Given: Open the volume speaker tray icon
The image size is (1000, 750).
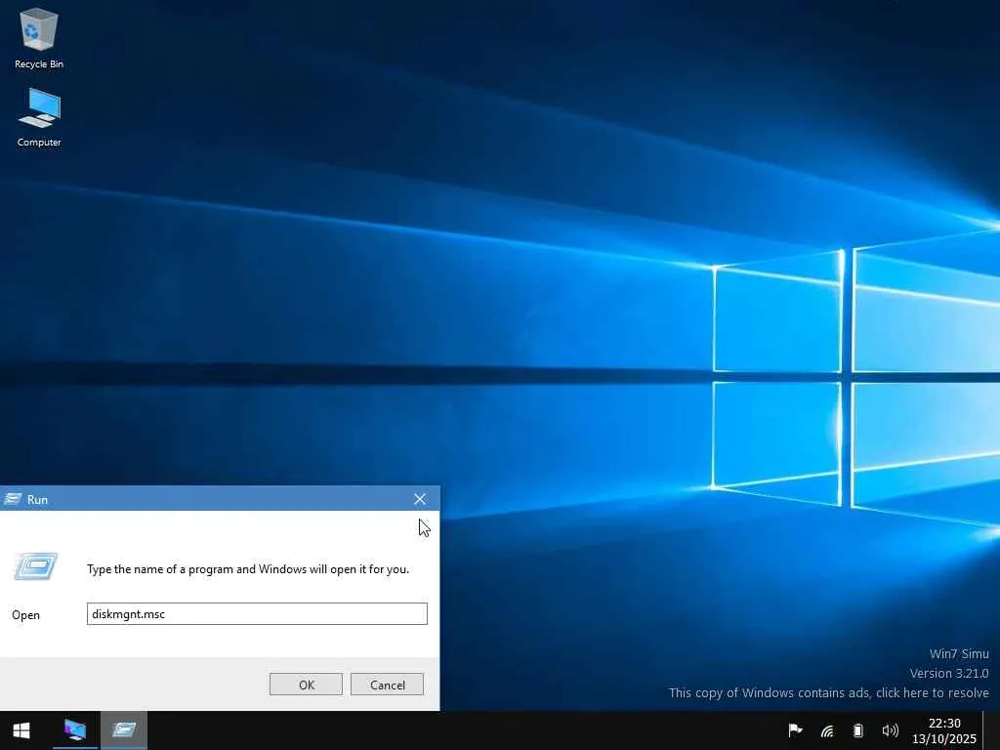Looking at the screenshot, I should coord(890,730).
